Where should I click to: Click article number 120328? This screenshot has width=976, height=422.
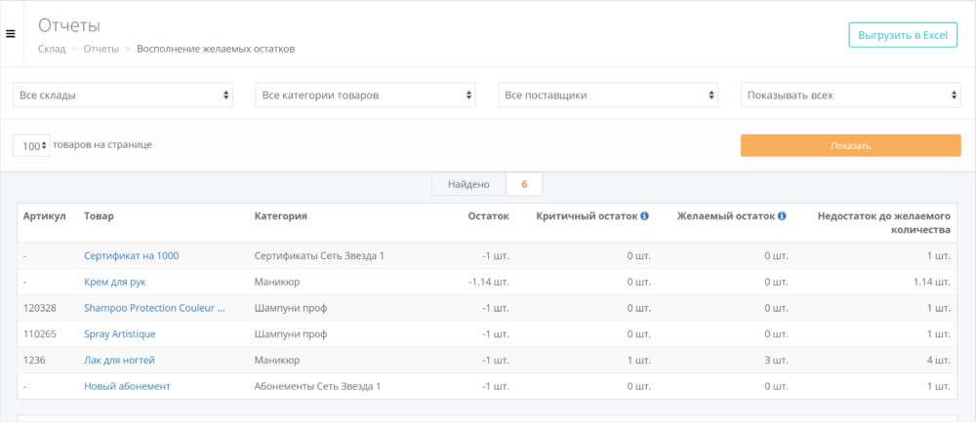pyautogui.click(x=40, y=308)
